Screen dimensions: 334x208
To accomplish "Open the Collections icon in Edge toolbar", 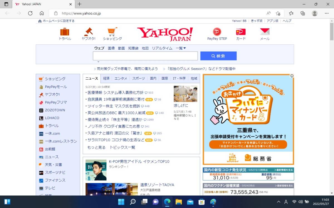I will pos(303,13).
